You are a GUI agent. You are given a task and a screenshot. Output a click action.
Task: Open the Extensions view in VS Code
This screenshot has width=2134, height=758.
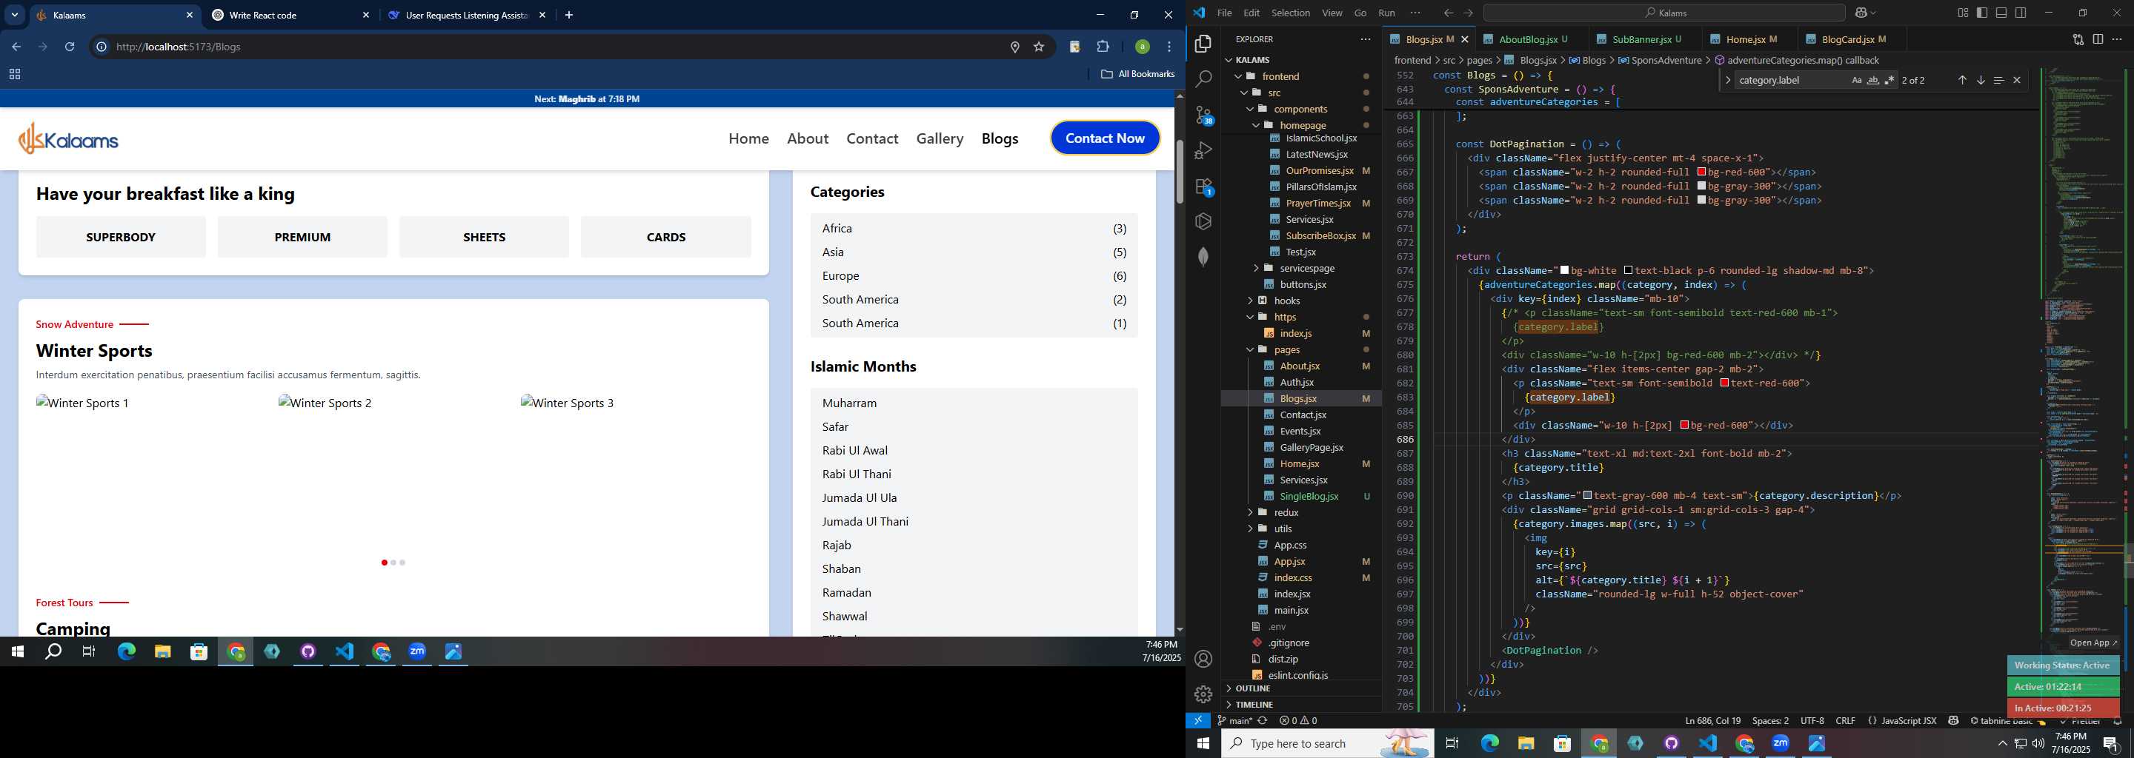pyautogui.click(x=1203, y=187)
